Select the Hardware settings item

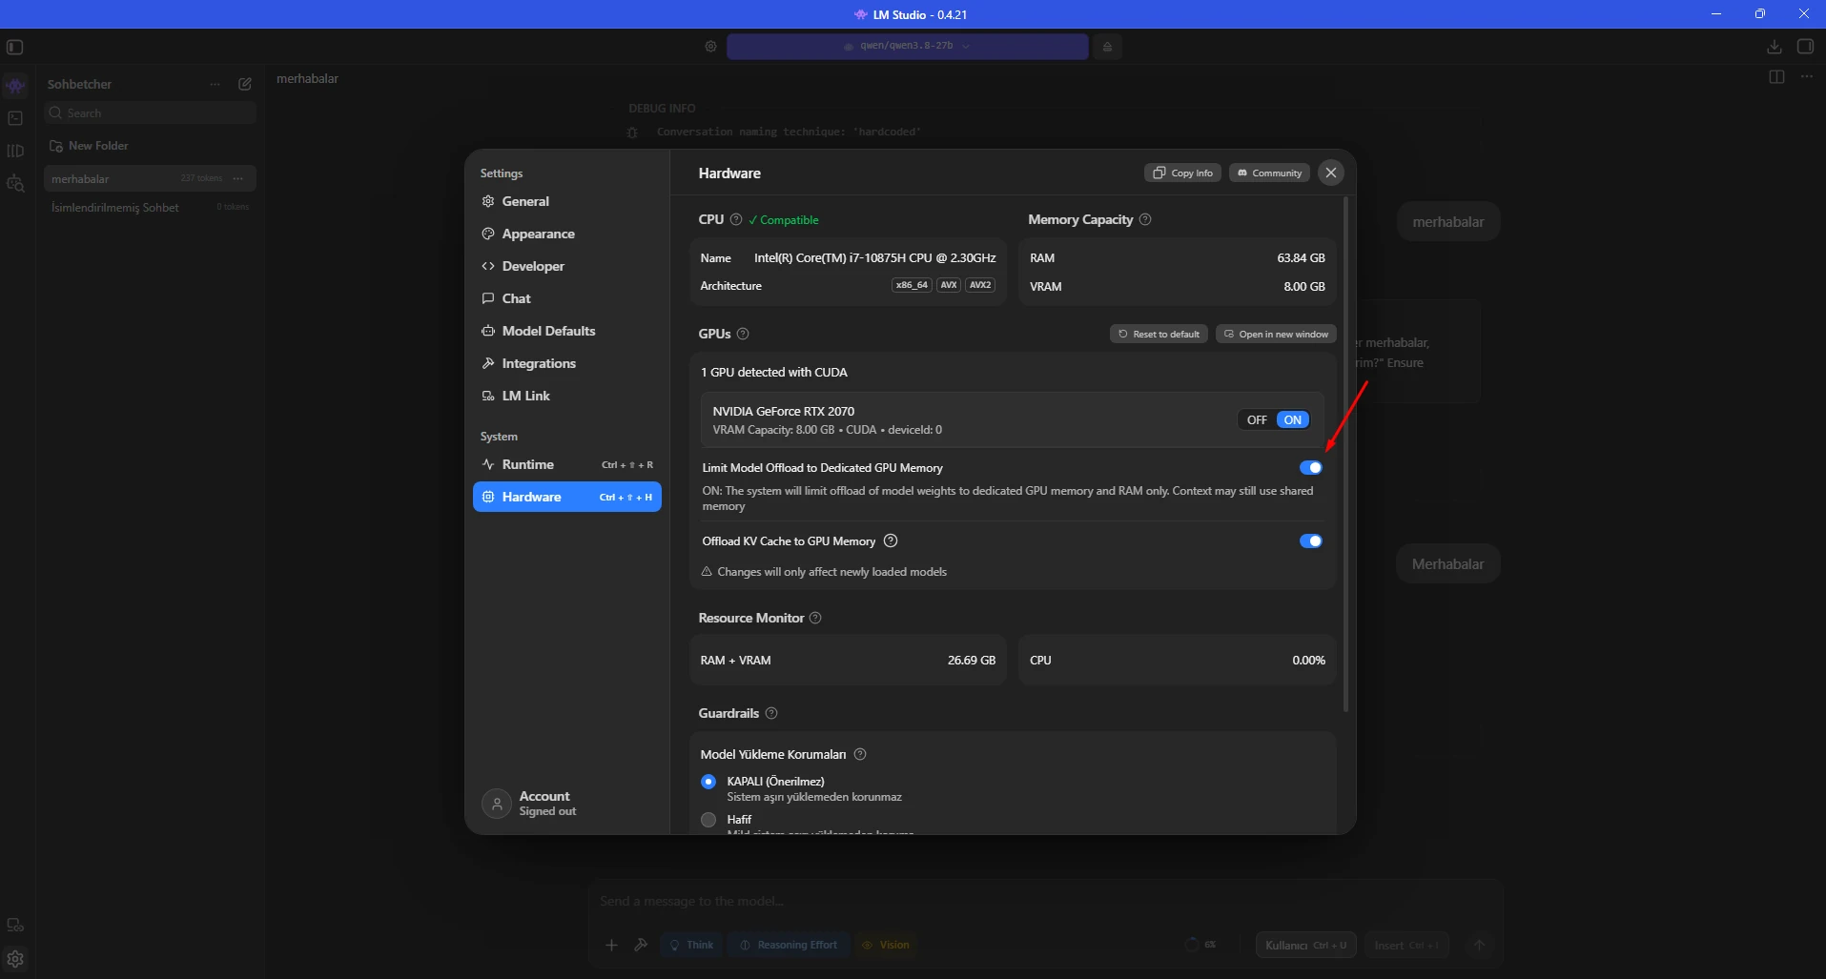(x=566, y=497)
